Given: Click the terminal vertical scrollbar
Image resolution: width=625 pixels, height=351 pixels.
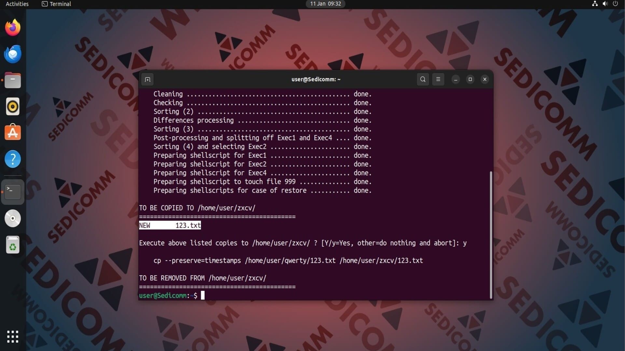Looking at the screenshot, I should pyautogui.click(x=491, y=234).
